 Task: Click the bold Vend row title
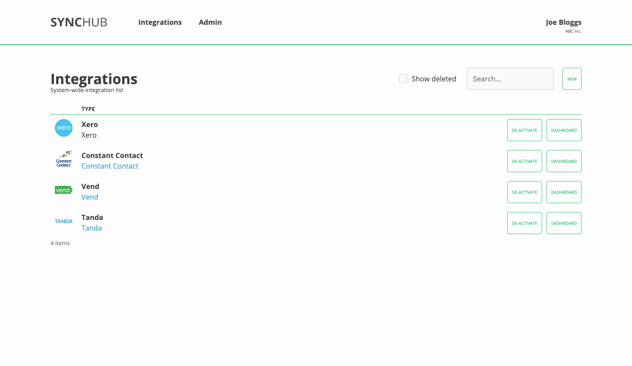[x=90, y=186]
